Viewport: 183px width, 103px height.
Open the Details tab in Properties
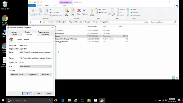27,32
